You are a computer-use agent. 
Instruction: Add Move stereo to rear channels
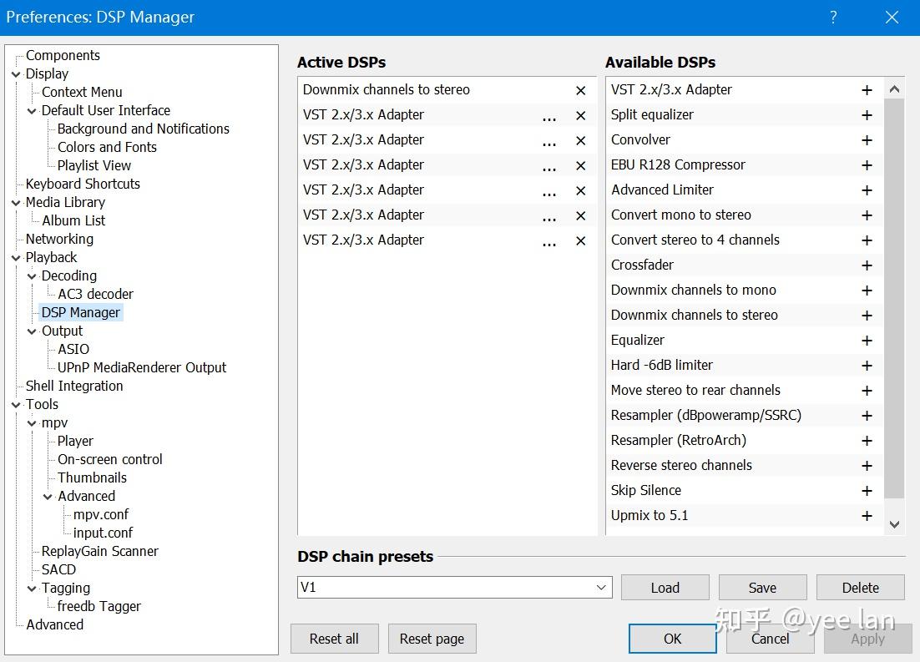tap(867, 391)
